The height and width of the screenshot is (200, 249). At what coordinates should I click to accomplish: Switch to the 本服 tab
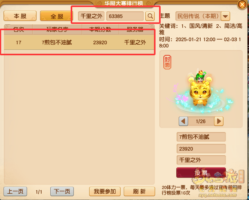pos(20,16)
